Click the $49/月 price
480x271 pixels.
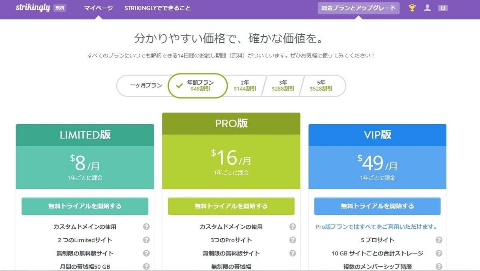pos(377,162)
